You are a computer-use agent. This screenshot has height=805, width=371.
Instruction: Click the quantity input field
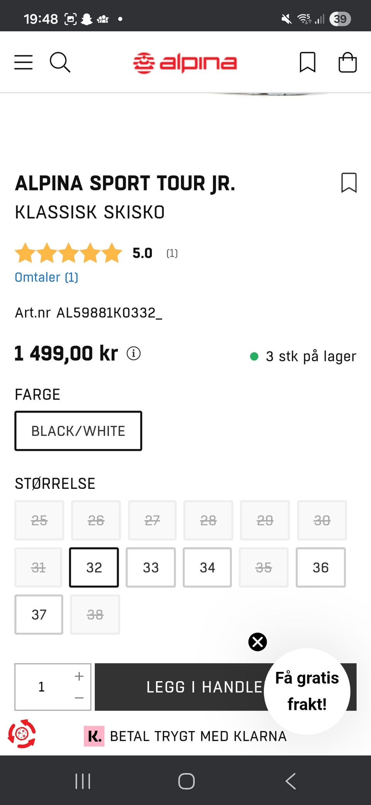[x=42, y=687]
